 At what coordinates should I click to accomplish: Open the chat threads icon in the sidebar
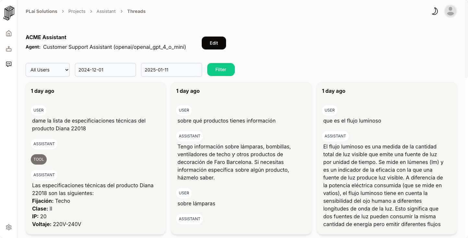coord(9,64)
